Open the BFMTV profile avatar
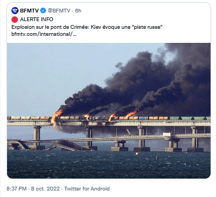The image size is (216, 197). 15,11
